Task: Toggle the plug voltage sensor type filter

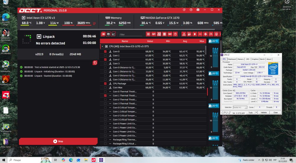Action: (195, 34)
